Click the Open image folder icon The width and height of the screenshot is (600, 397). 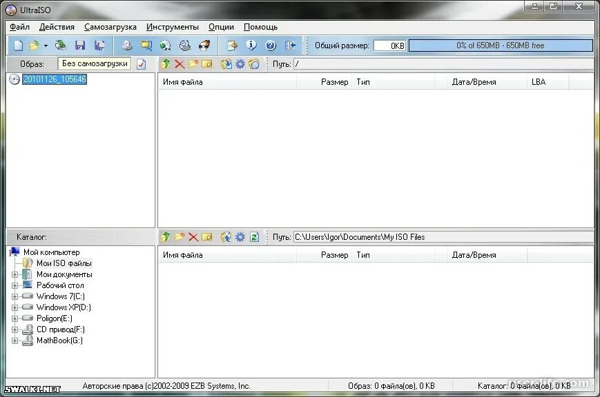pos(35,45)
